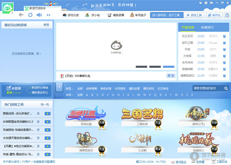Set reminder alarm for 大将军 row
The image size is (231, 165).
pyautogui.click(x=224, y=56)
